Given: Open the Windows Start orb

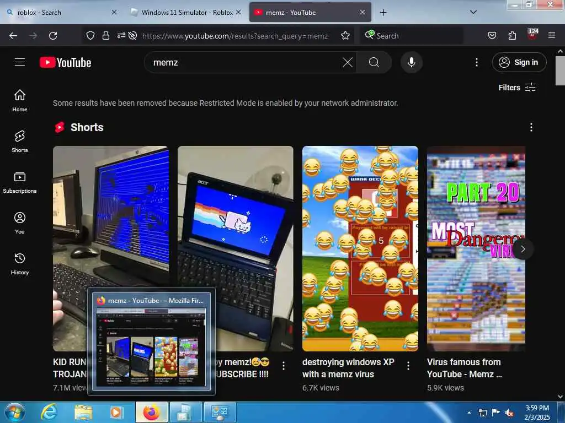Looking at the screenshot, I should tap(15, 412).
